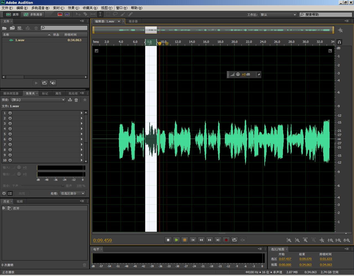The width and height of the screenshot is (354, 276).
Task: Open the editor 1.wav file dropdown arrow
Action: click(119, 21)
